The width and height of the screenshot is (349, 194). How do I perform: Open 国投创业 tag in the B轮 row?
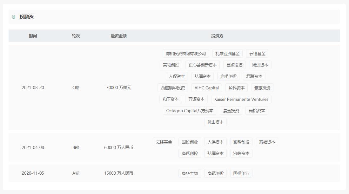[190, 142]
